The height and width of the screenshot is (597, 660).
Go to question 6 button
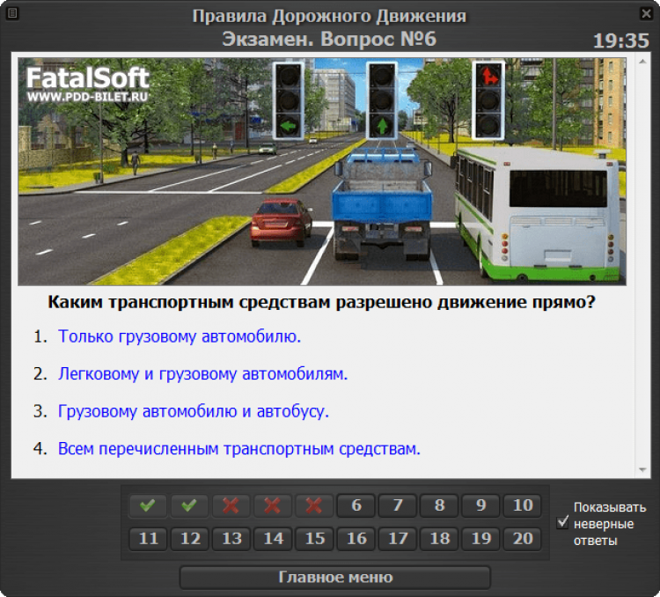356,505
